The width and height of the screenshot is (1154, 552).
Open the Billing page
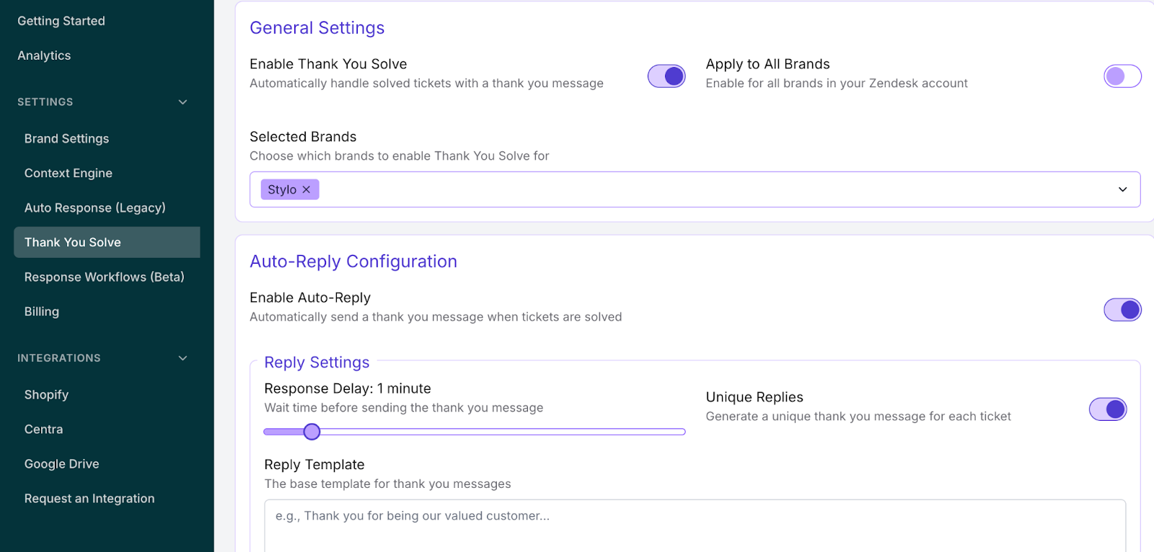[x=42, y=311]
